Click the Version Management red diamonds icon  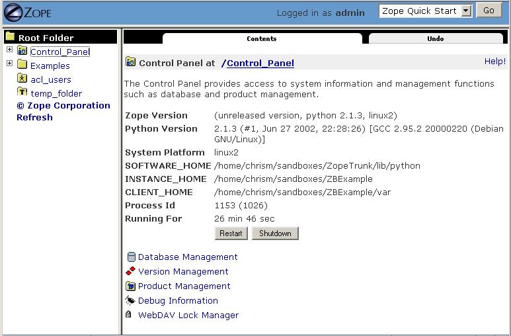point(130,271)
